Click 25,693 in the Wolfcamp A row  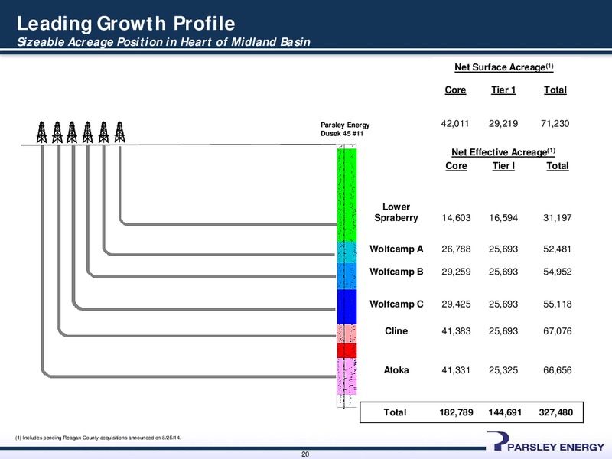(503, 249)
